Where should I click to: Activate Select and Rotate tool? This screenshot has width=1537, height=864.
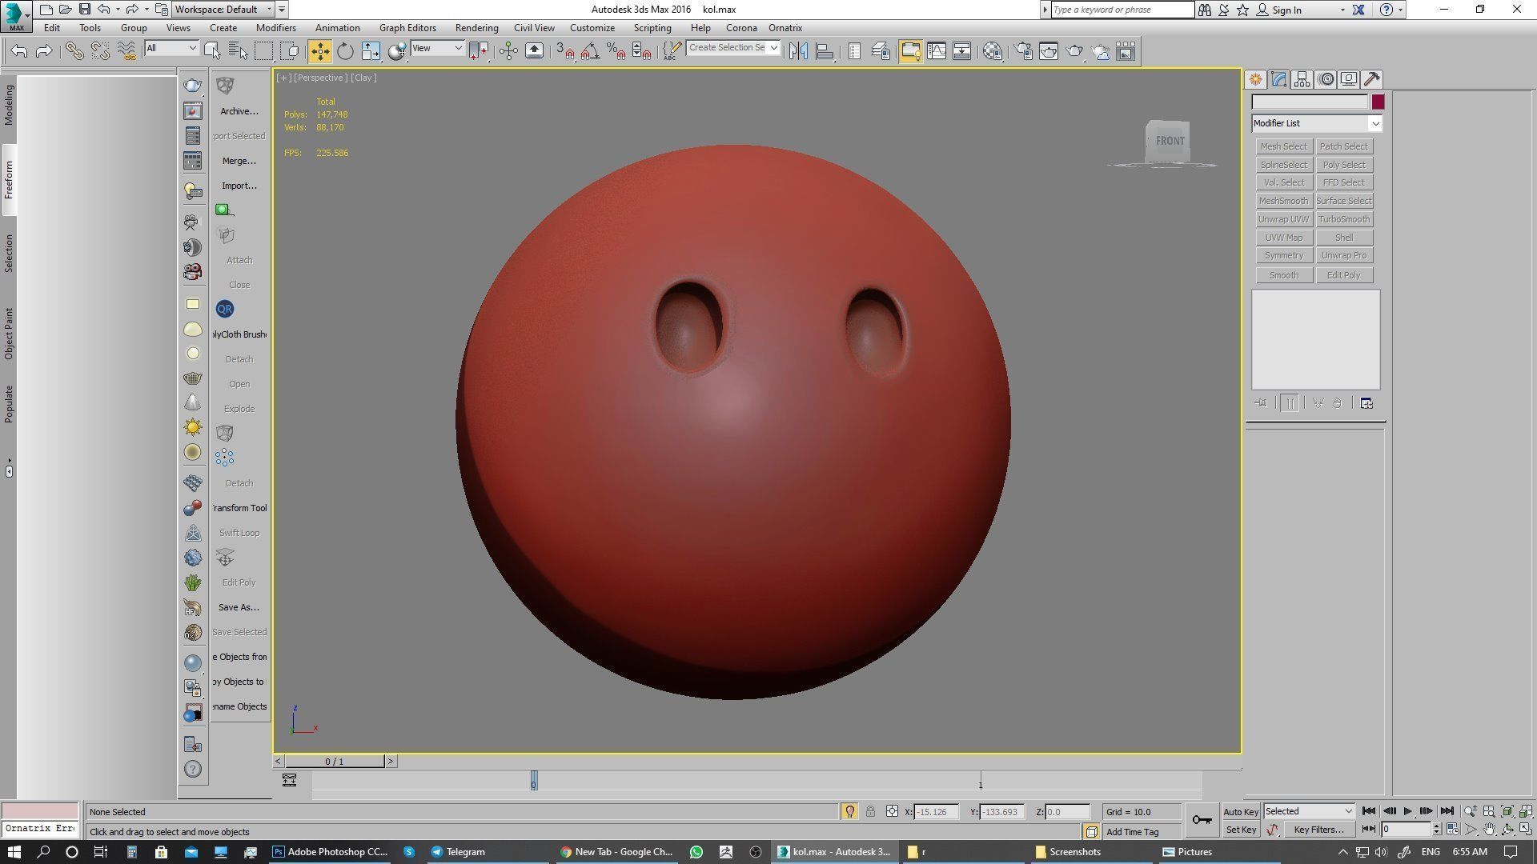click(345, 51)
